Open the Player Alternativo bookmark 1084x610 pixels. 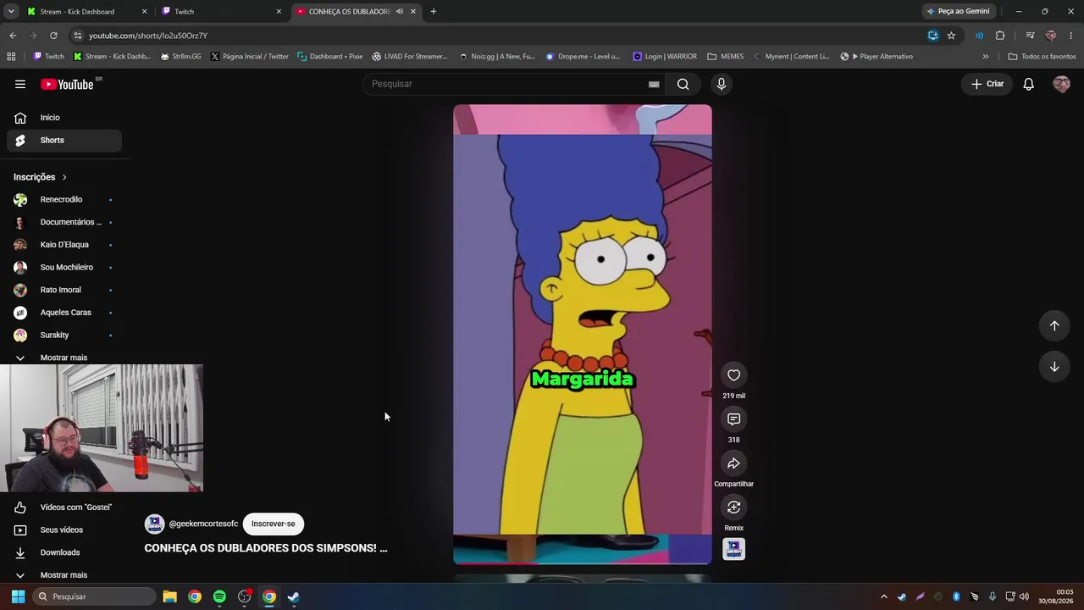(877, 57)
